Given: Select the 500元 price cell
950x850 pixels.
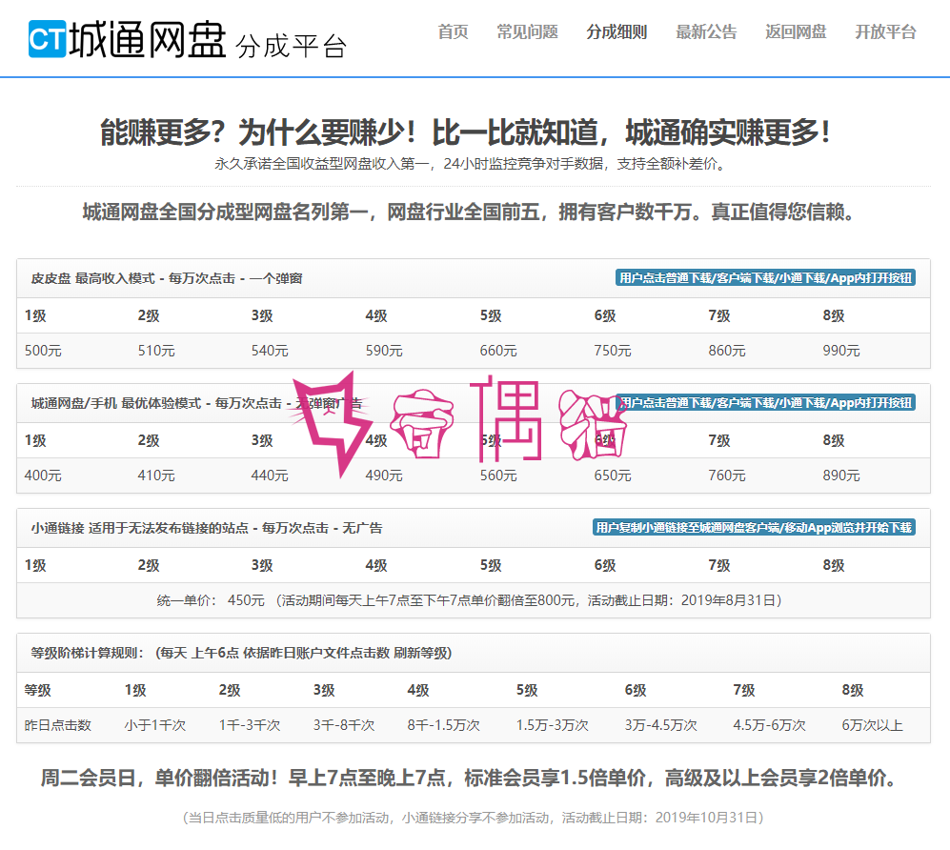Looking at the screenshot, I should 43,351.
